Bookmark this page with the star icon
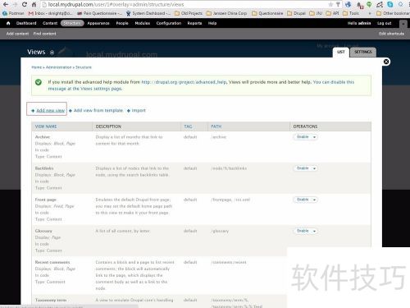The width and height of the screenshot is (410, 308). pos(330,4)
